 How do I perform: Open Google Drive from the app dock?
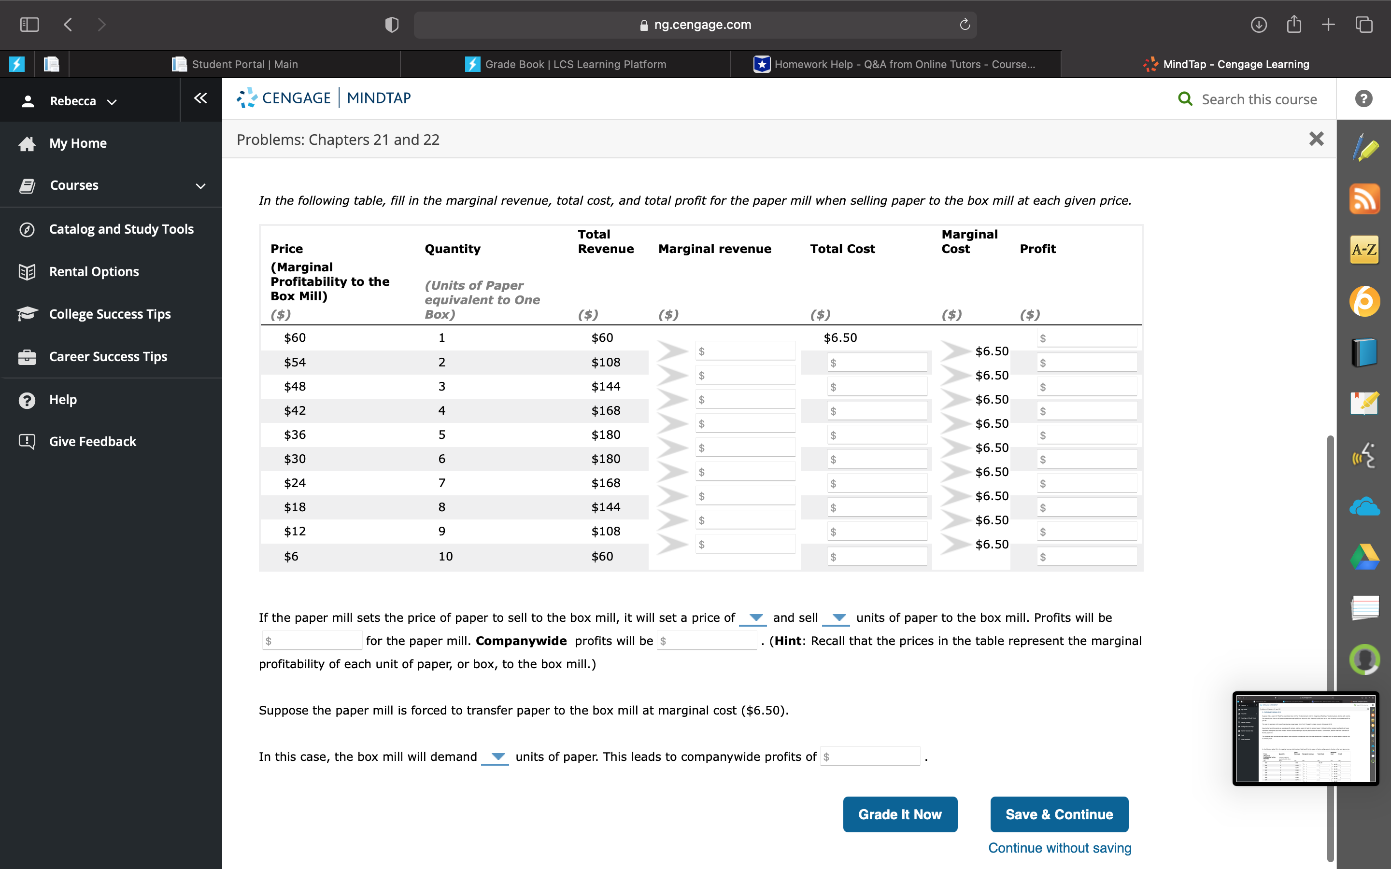[x=1365, y=556]
